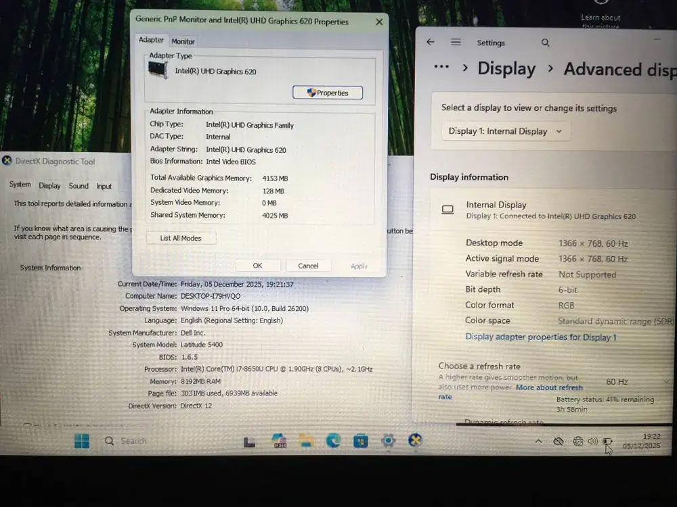Screen dimensions: 677x507
Task: Open the Display 1: Internal Display dropdown
Action: coord(505,131)
